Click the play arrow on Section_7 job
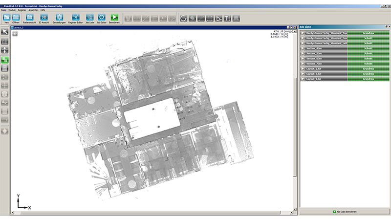The height and width of the screenshot is (220, 391). click(303, 64)
